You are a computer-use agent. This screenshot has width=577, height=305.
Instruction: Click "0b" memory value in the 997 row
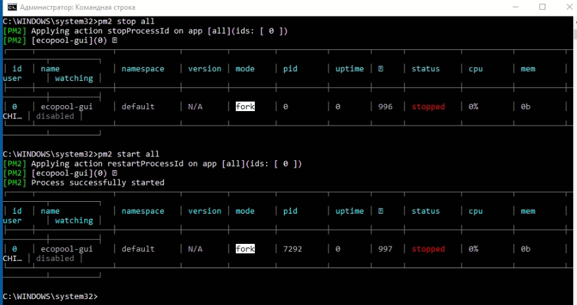[526, 249]
